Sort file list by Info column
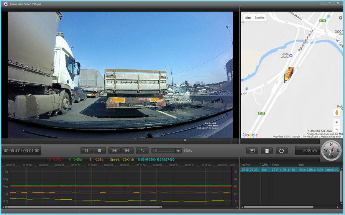345x215 pixels. tap(319, 165)
